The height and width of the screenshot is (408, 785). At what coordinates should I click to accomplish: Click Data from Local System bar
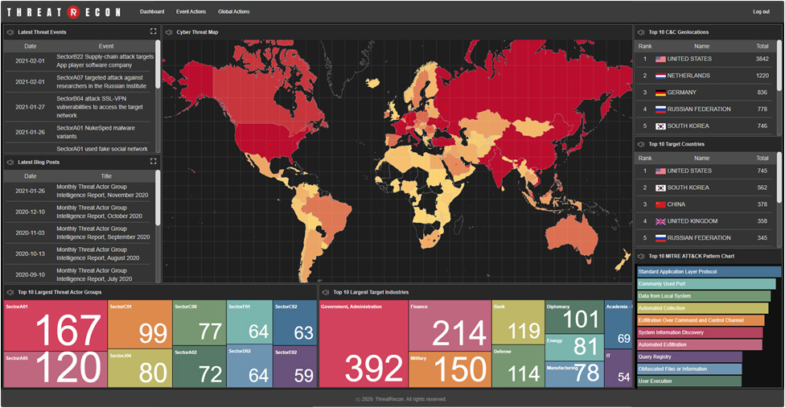(x=704, y=296)
